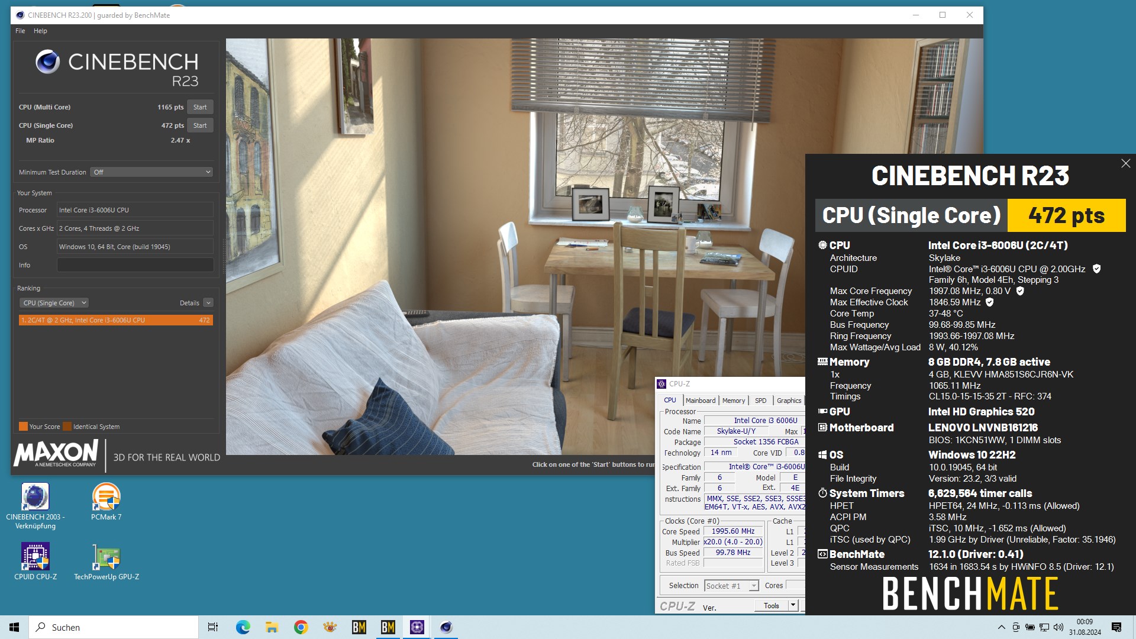Start the CPU (Multi Core) test
1136x639 pixels.
200,107
